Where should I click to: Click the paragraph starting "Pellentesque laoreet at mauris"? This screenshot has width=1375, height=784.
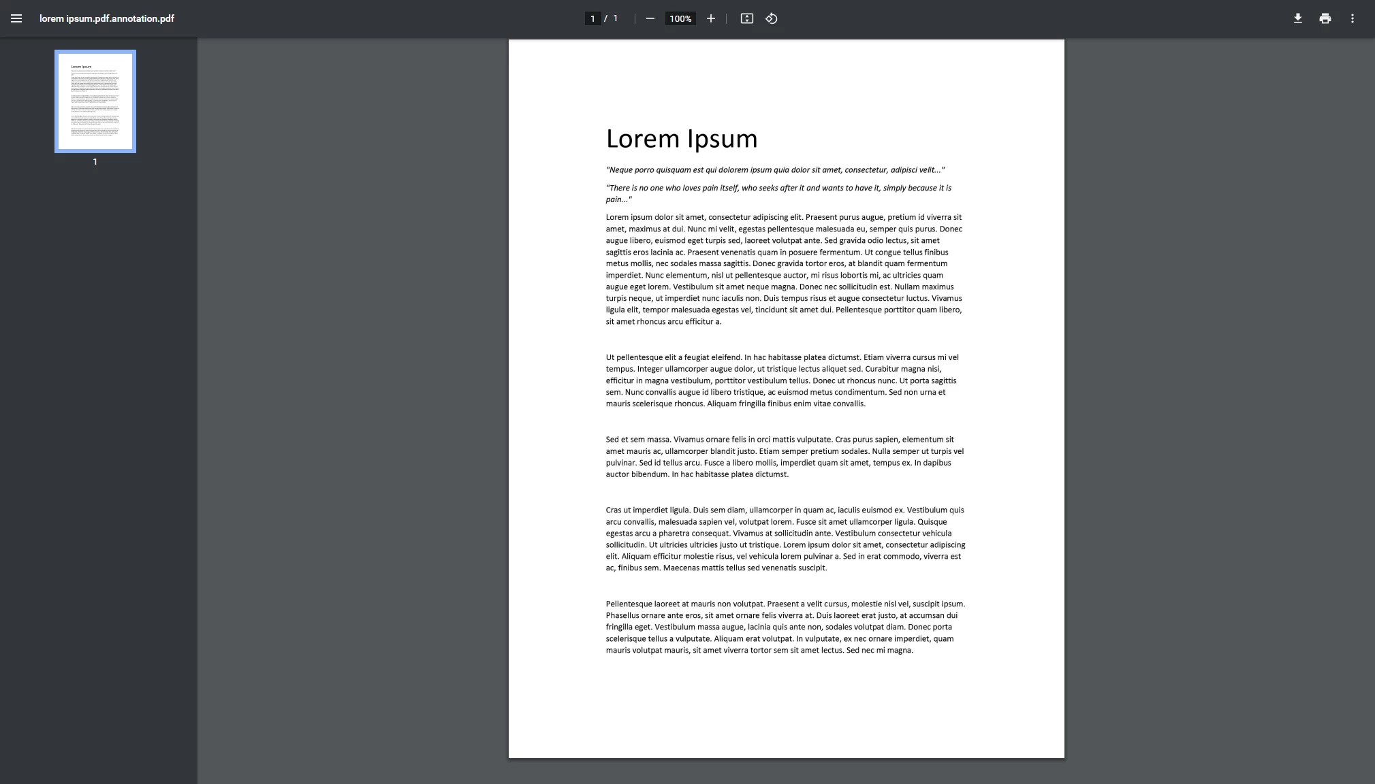785,627
